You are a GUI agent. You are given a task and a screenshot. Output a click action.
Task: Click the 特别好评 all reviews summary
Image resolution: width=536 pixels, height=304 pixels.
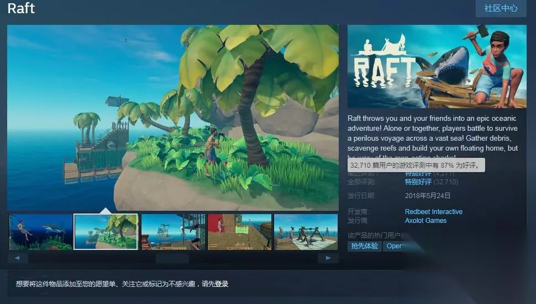(x=418, y=182)
